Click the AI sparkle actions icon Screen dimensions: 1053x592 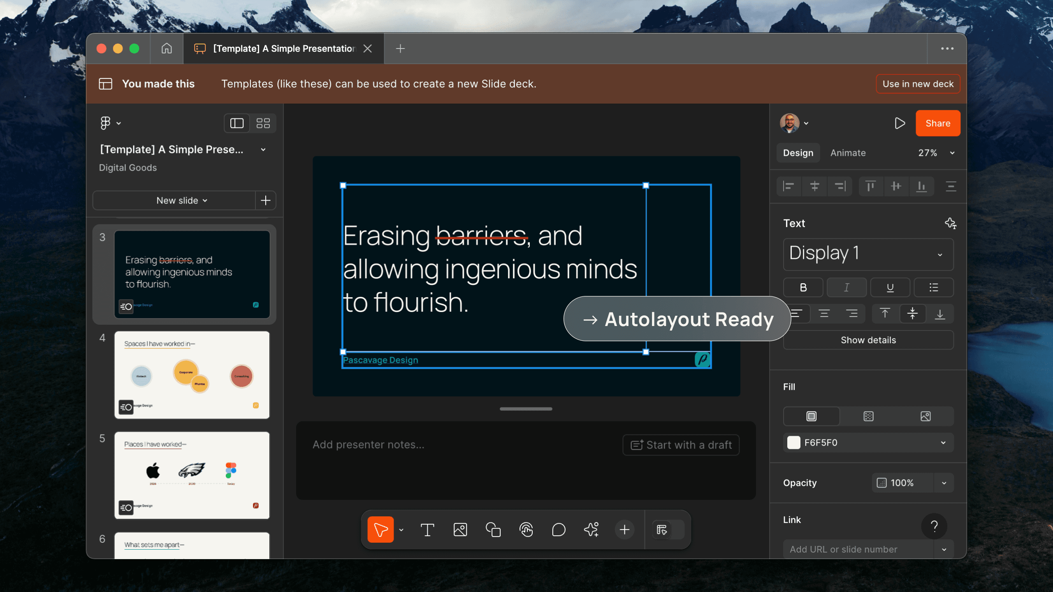coord(591,530)
